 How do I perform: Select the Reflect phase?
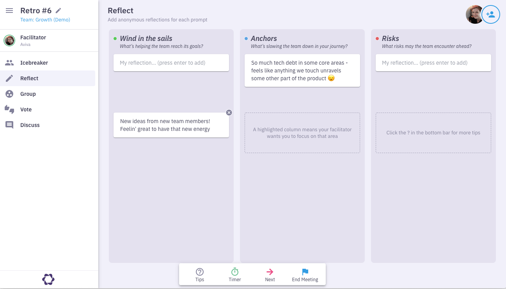tap(29, 78)
